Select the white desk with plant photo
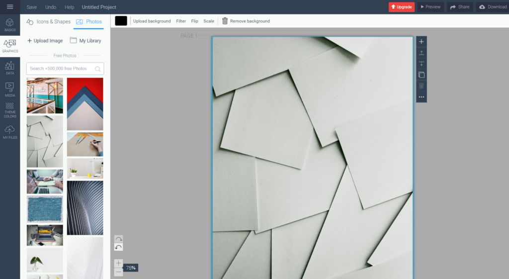This screenshot has width=509, height=279. 85,169
